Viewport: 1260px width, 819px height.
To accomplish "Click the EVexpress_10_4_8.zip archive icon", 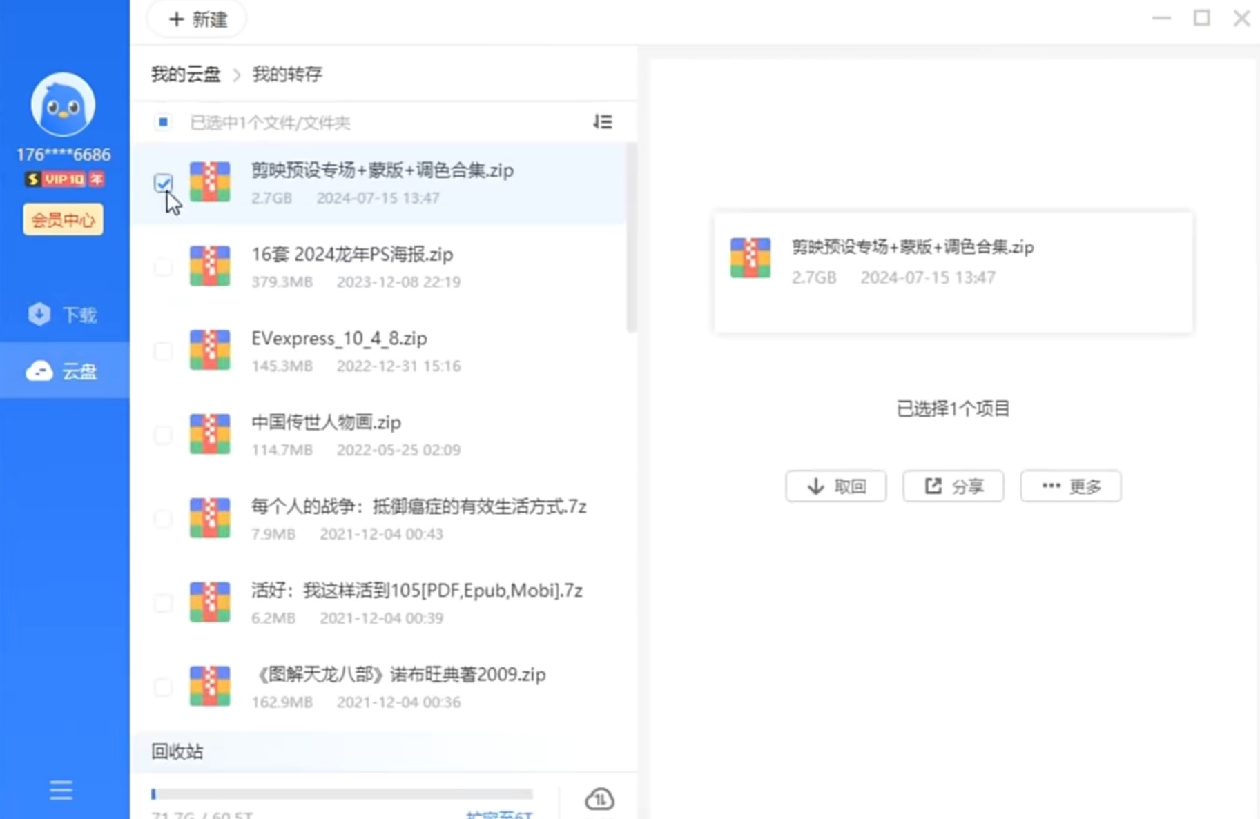I will [x=210, y=350].
